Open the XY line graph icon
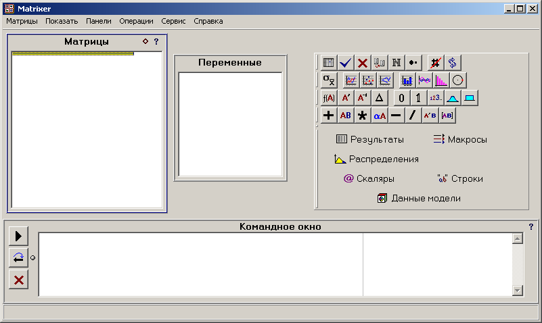The height and width of the screenshot is (323, 542). pos(385,80)
